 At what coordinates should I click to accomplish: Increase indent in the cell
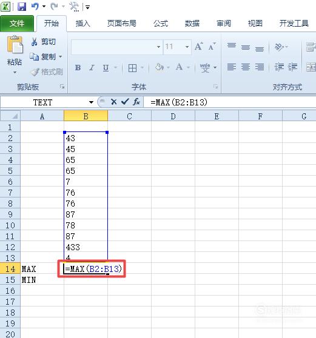[293, 67]
